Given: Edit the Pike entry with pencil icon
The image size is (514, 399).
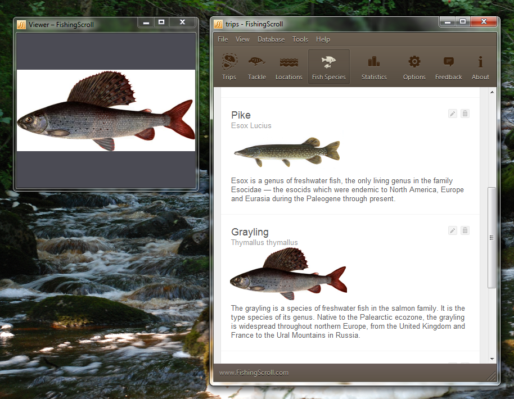Looking at the screenshot, I should point(453,114).
